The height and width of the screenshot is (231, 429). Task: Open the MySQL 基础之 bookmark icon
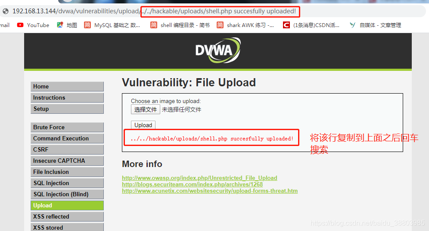click(87, 25)
